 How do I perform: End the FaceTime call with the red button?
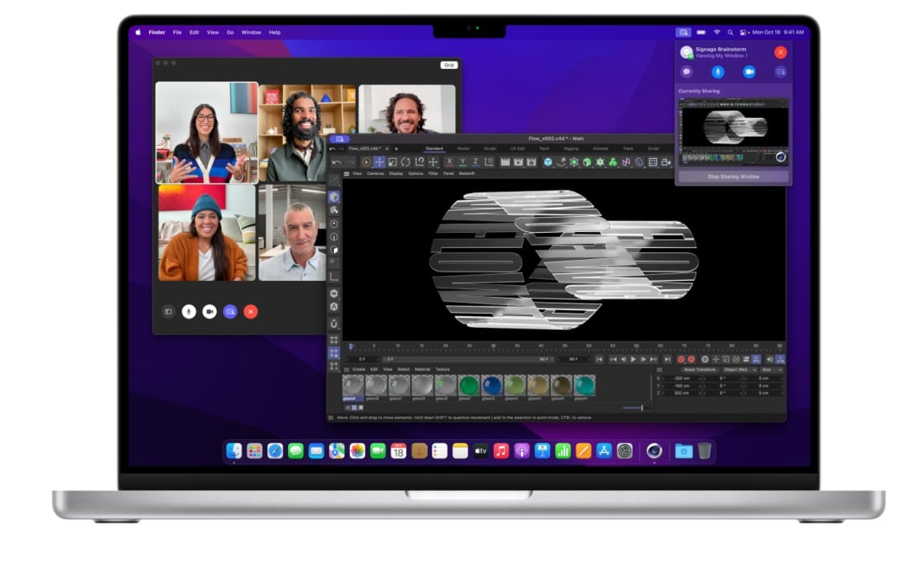click(x=250, y=312)
